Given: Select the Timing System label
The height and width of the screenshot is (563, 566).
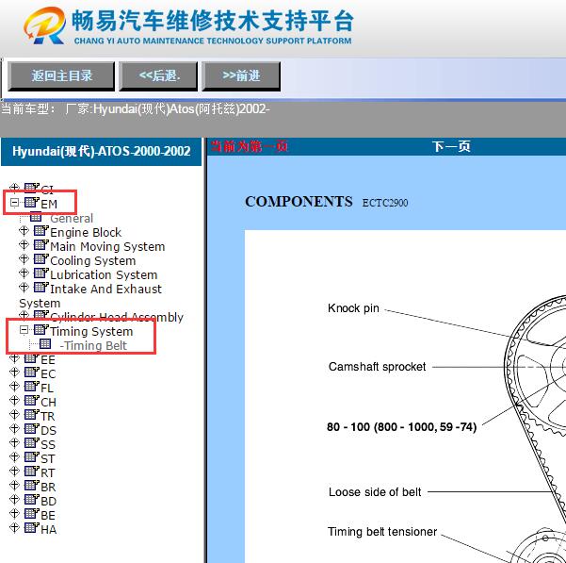Looking at the screenshot, I should tap(91, 331).
